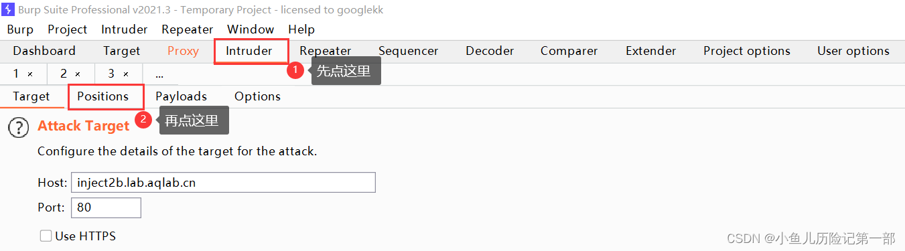The image size is (905, 251).
Task: Open new attack tab via ellipsis
Action: [x=159, y=74]
